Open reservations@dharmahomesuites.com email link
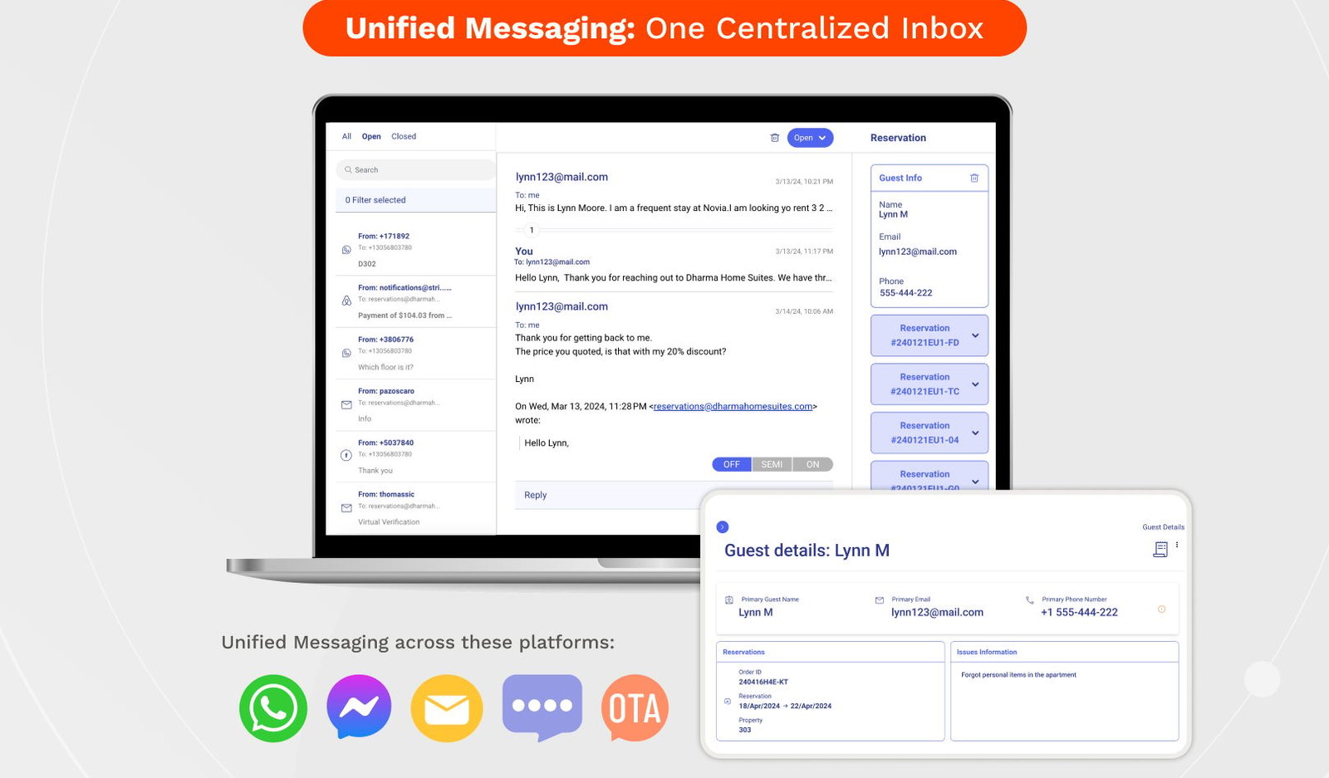 [x=733, y=406]
